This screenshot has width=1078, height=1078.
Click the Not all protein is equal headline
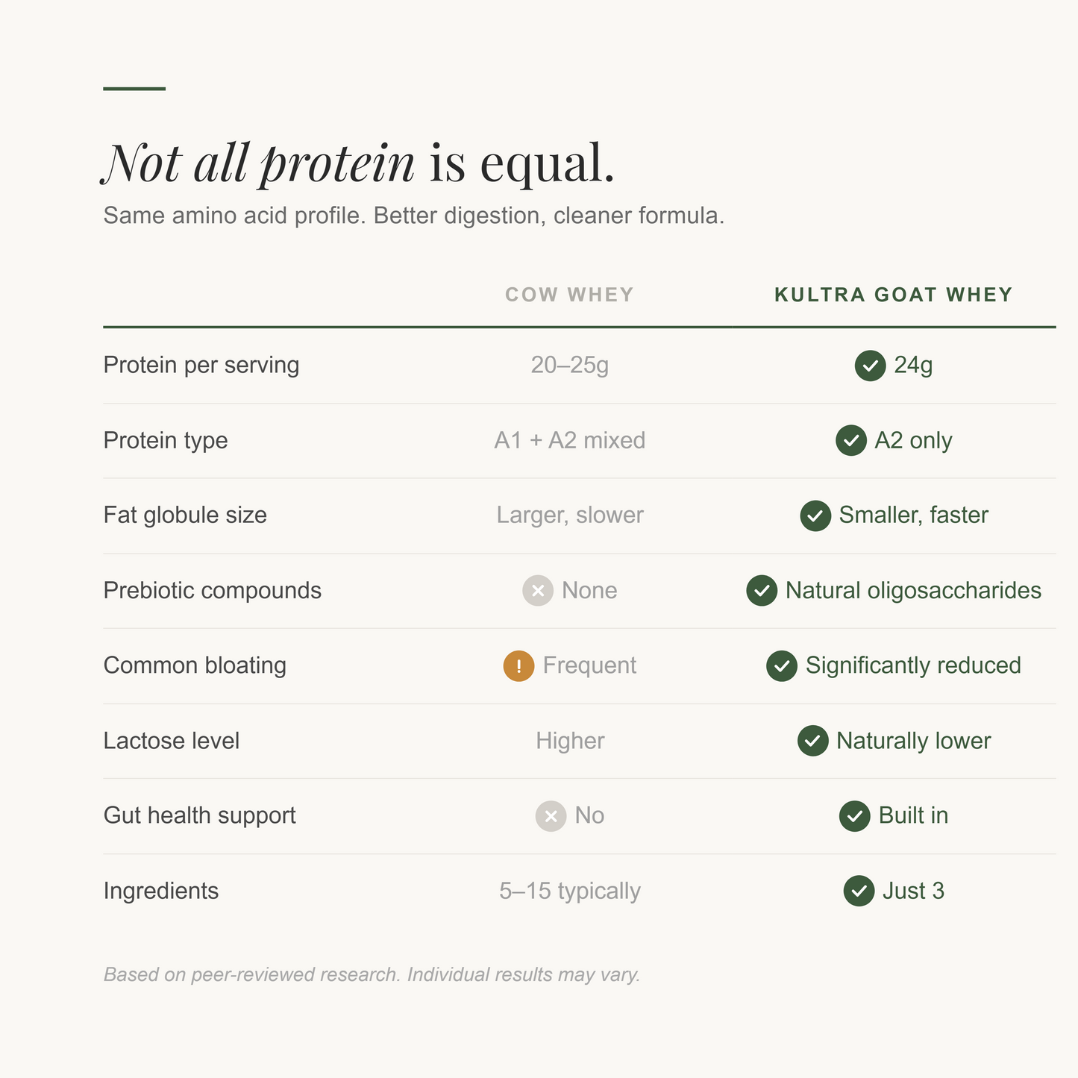click(x=358, y=163)
